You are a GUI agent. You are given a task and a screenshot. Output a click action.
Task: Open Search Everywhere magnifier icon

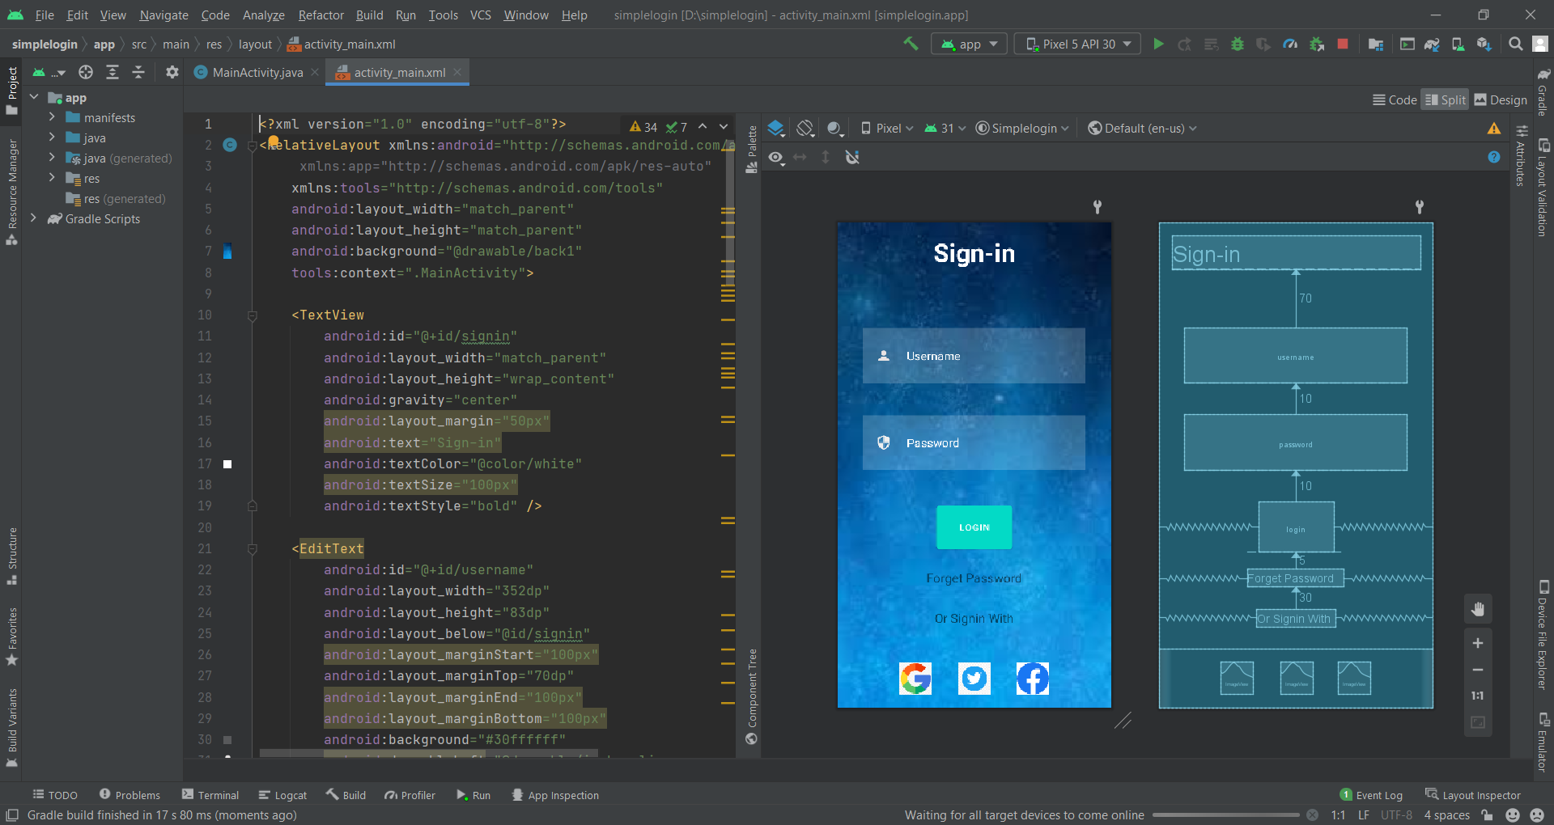tap(1516, 44)
